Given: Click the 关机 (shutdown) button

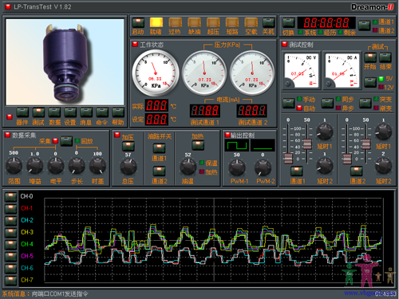Looking at the screenshot, I should point(268,23).
